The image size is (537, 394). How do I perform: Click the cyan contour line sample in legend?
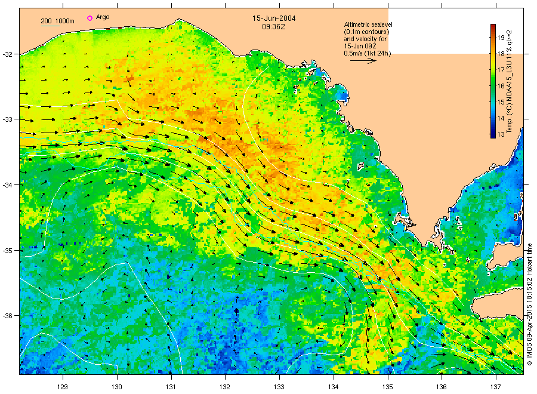pyautogui.click(x=50, y=26)
